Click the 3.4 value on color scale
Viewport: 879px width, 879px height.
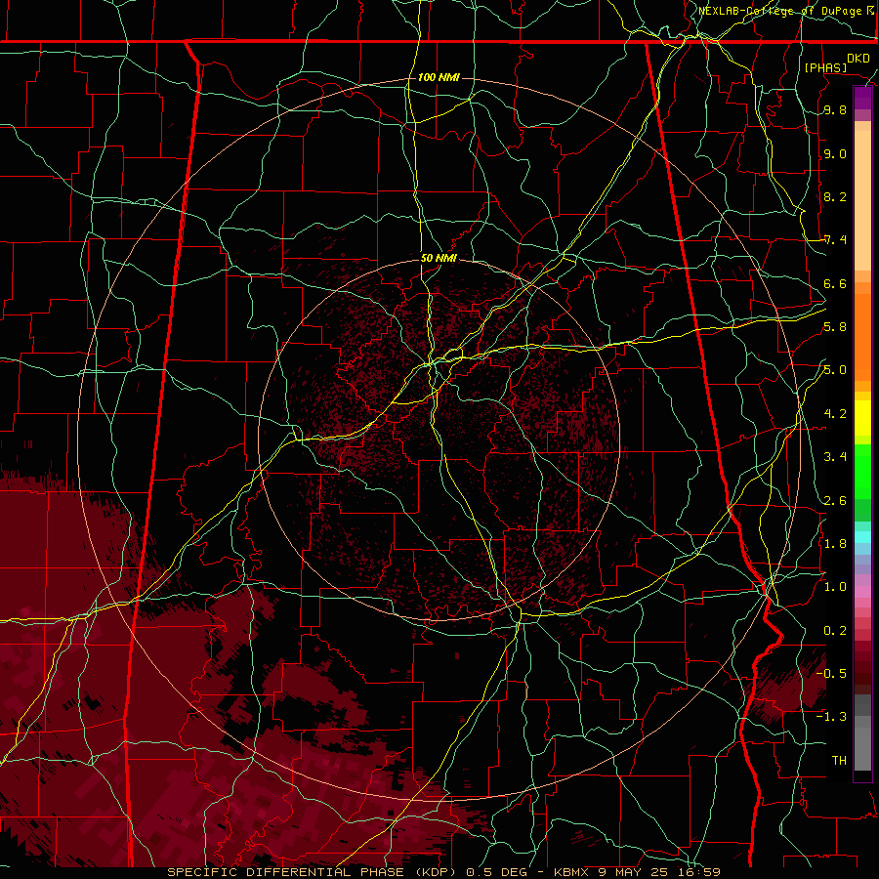(835, 457)
